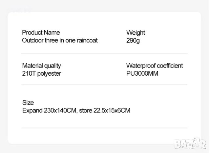Click the 290g weight value
Screen dimensions: 210x153
(133, 40)
